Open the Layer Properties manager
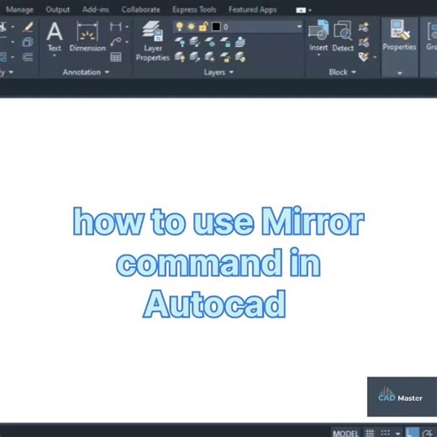Screen dimensions: 437x437 pyautogui.click(x=153, y=41)
